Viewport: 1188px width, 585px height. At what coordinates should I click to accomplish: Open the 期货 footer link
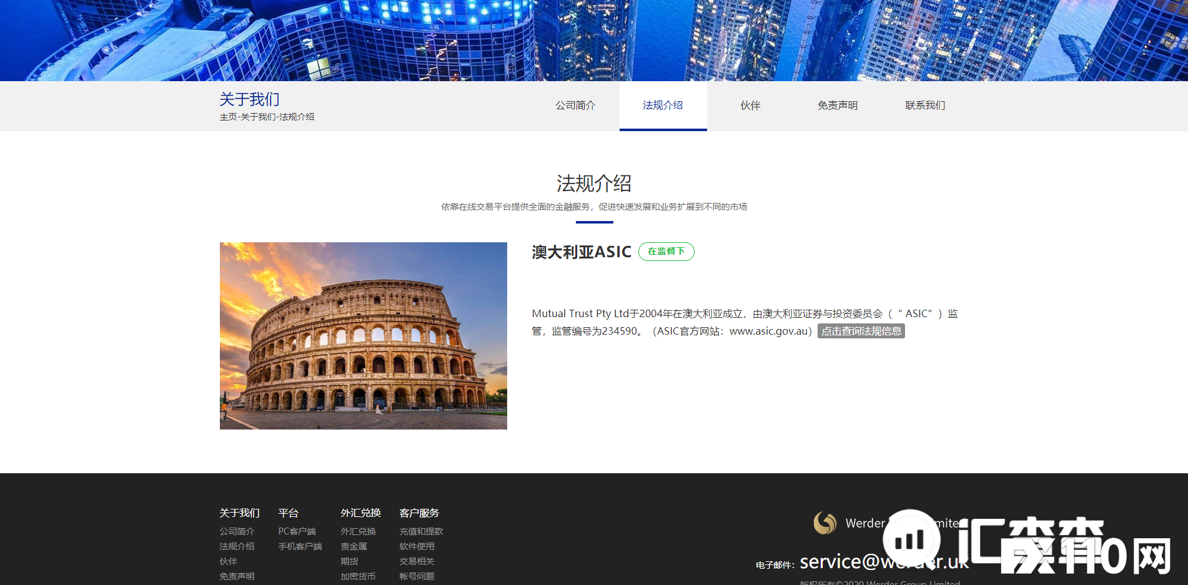coord(349,561)
